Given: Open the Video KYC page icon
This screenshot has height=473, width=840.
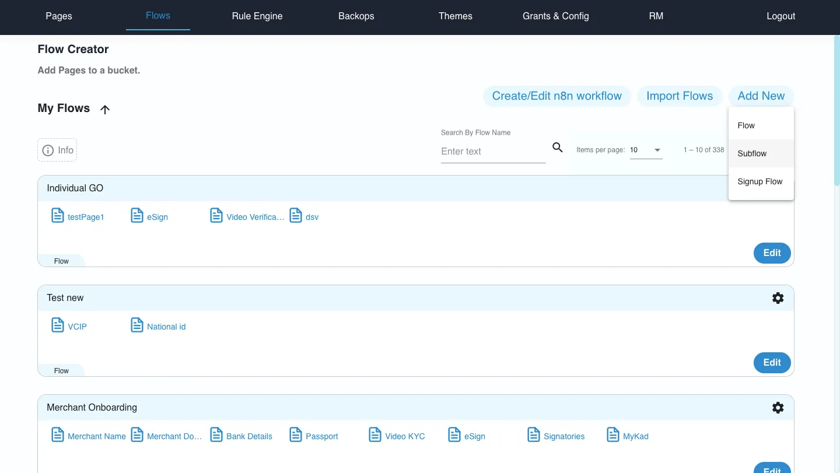Looking at the screenshot, I should (x=375, y=435).
